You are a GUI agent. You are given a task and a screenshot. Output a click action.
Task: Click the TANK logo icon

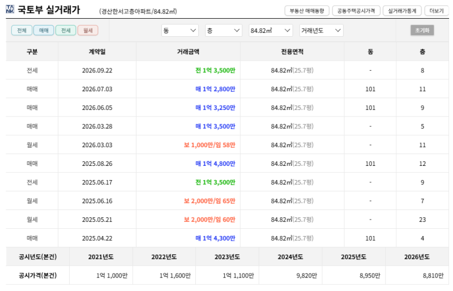(x=10, y=9)
